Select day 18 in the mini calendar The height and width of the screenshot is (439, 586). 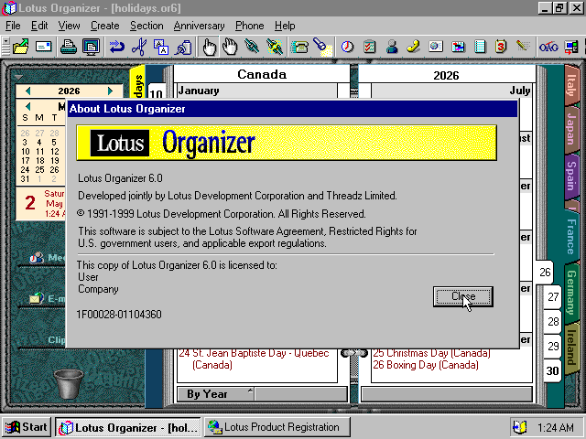click(x=39, y=161)
